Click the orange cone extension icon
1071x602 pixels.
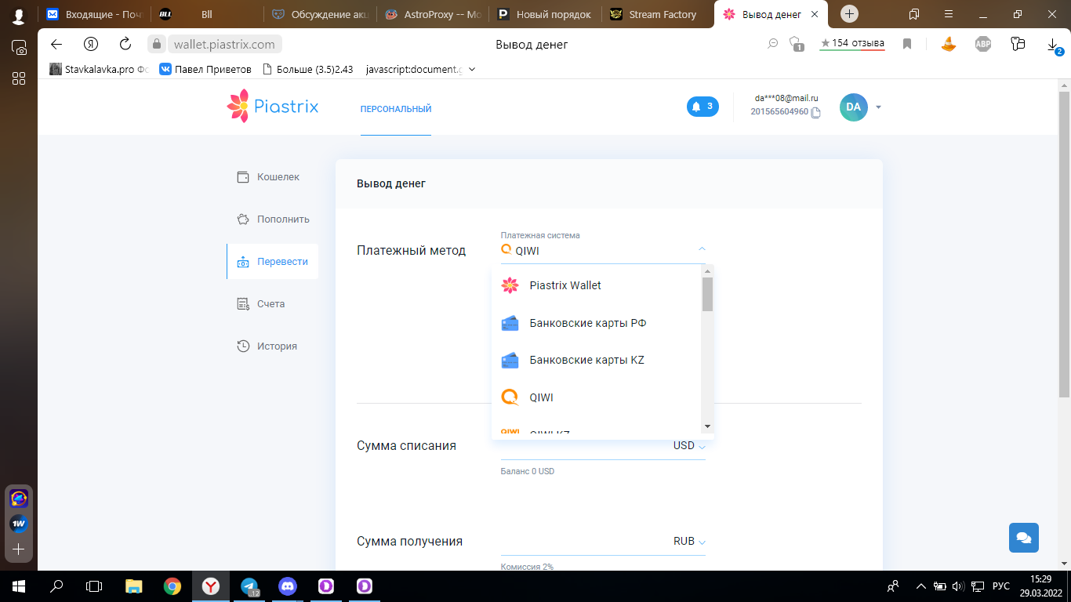tap(948, 44)
